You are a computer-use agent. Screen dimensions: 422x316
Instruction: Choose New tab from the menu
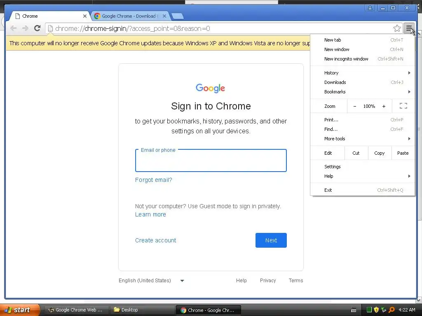point(362,40)
